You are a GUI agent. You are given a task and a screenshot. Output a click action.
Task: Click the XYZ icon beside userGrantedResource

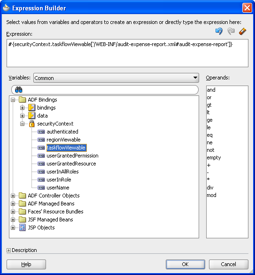[41, 164]
